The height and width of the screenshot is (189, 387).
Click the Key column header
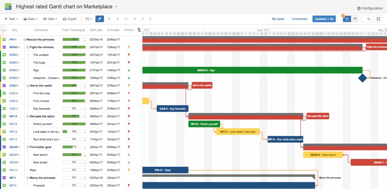click(x=15, y=30)
